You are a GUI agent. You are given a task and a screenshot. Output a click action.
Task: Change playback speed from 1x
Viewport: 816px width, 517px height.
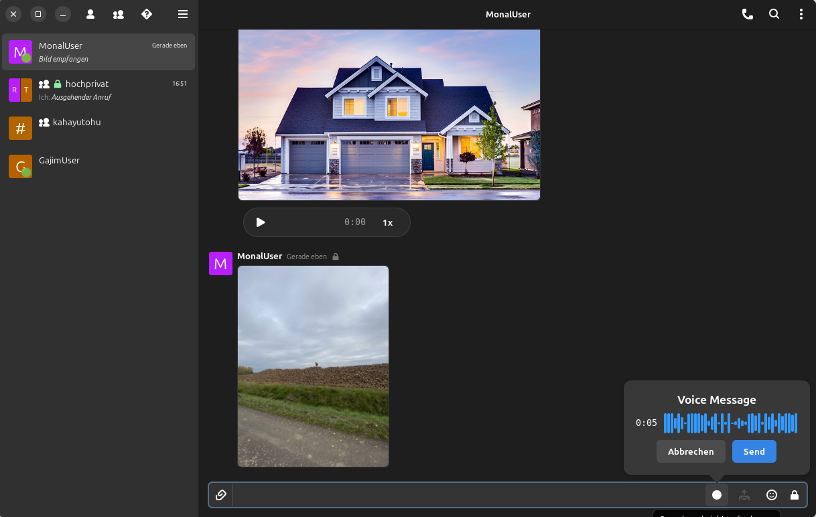coord(387,222)
